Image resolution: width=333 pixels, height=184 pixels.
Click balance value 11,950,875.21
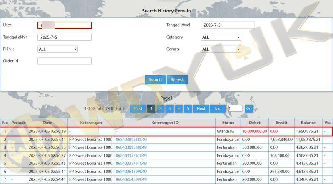coord(308,140)
